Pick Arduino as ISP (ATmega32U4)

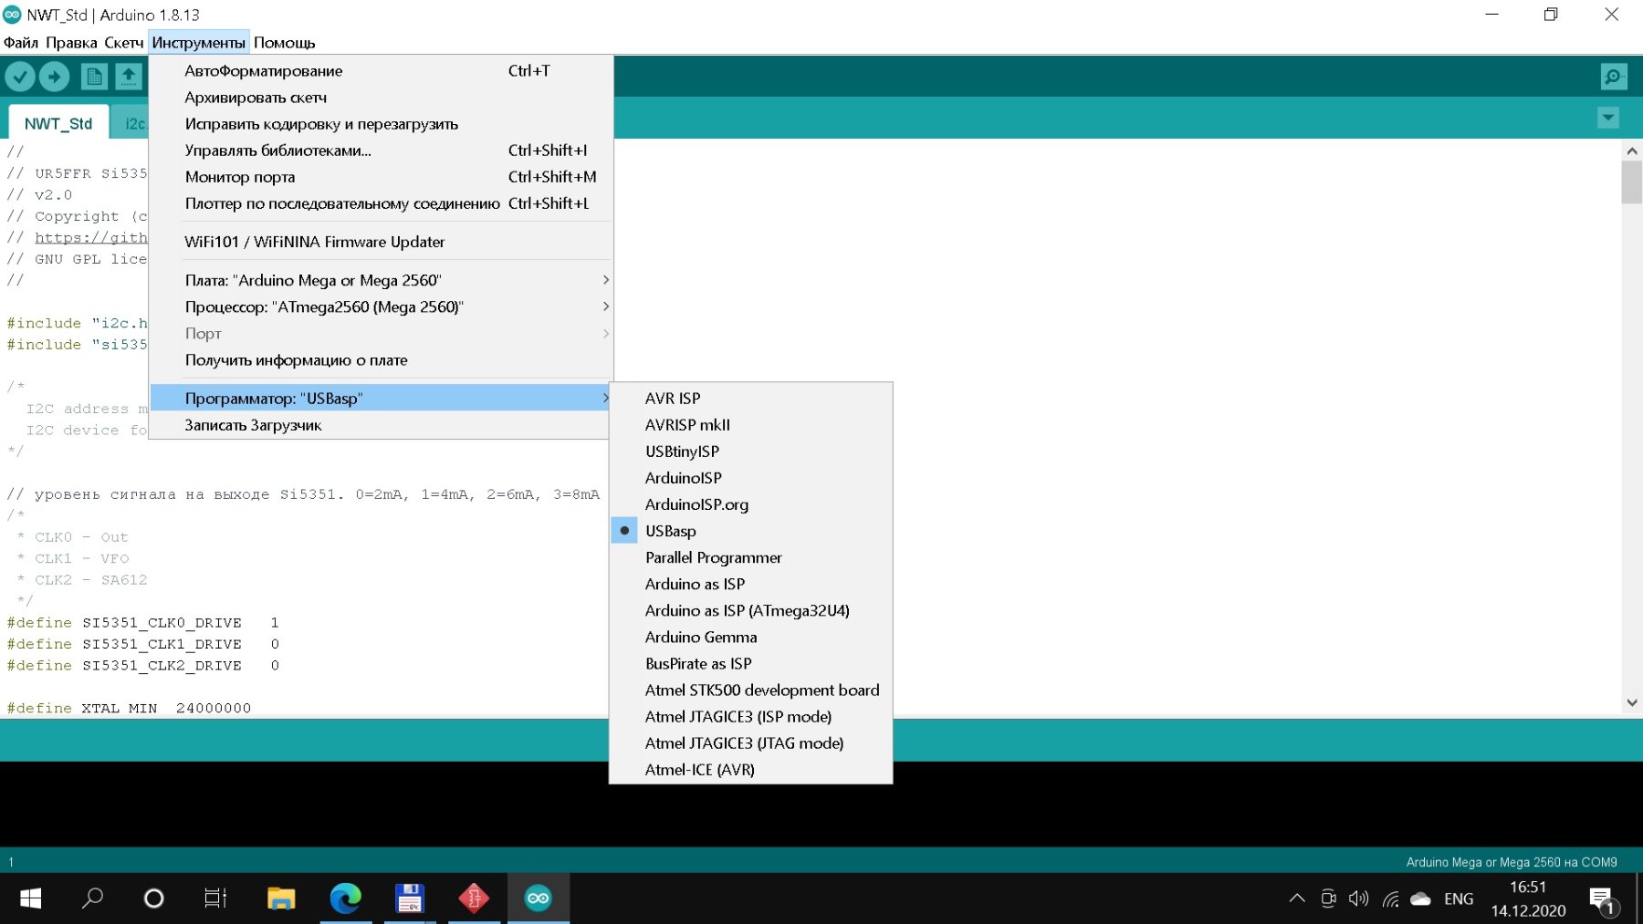[x=750, y=610]
